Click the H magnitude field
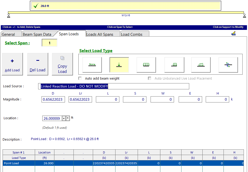Viewport: 248px width, 172px height. point(217,99)
